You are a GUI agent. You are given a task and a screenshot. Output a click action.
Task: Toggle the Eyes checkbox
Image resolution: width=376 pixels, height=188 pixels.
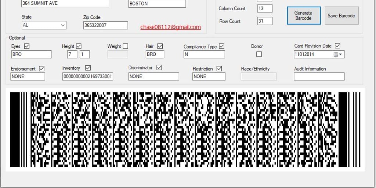pyautogui.click(x=26, y=46)
